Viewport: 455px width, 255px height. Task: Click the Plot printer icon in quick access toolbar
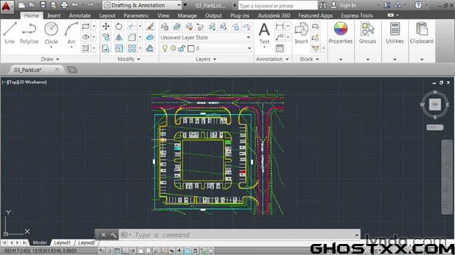[64, 5]
